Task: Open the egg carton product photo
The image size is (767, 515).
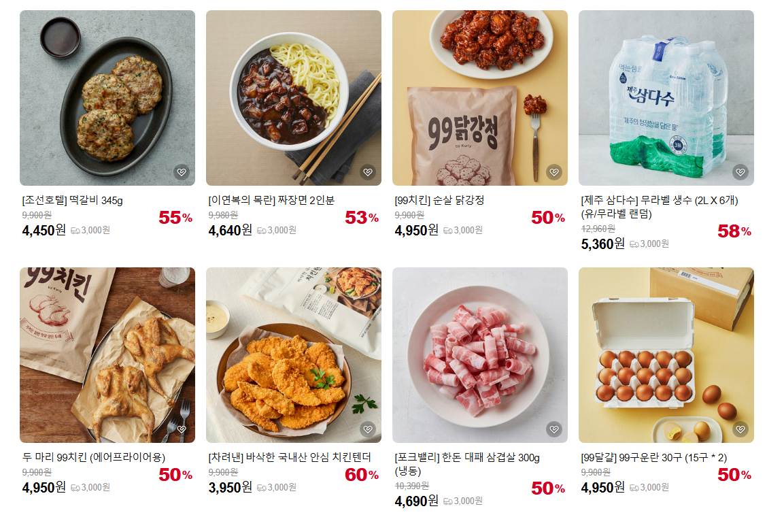Action: click(x=666, y=355)
